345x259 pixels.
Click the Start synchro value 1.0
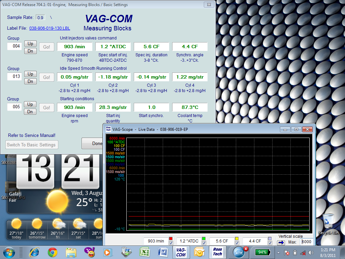coord(151,107)
